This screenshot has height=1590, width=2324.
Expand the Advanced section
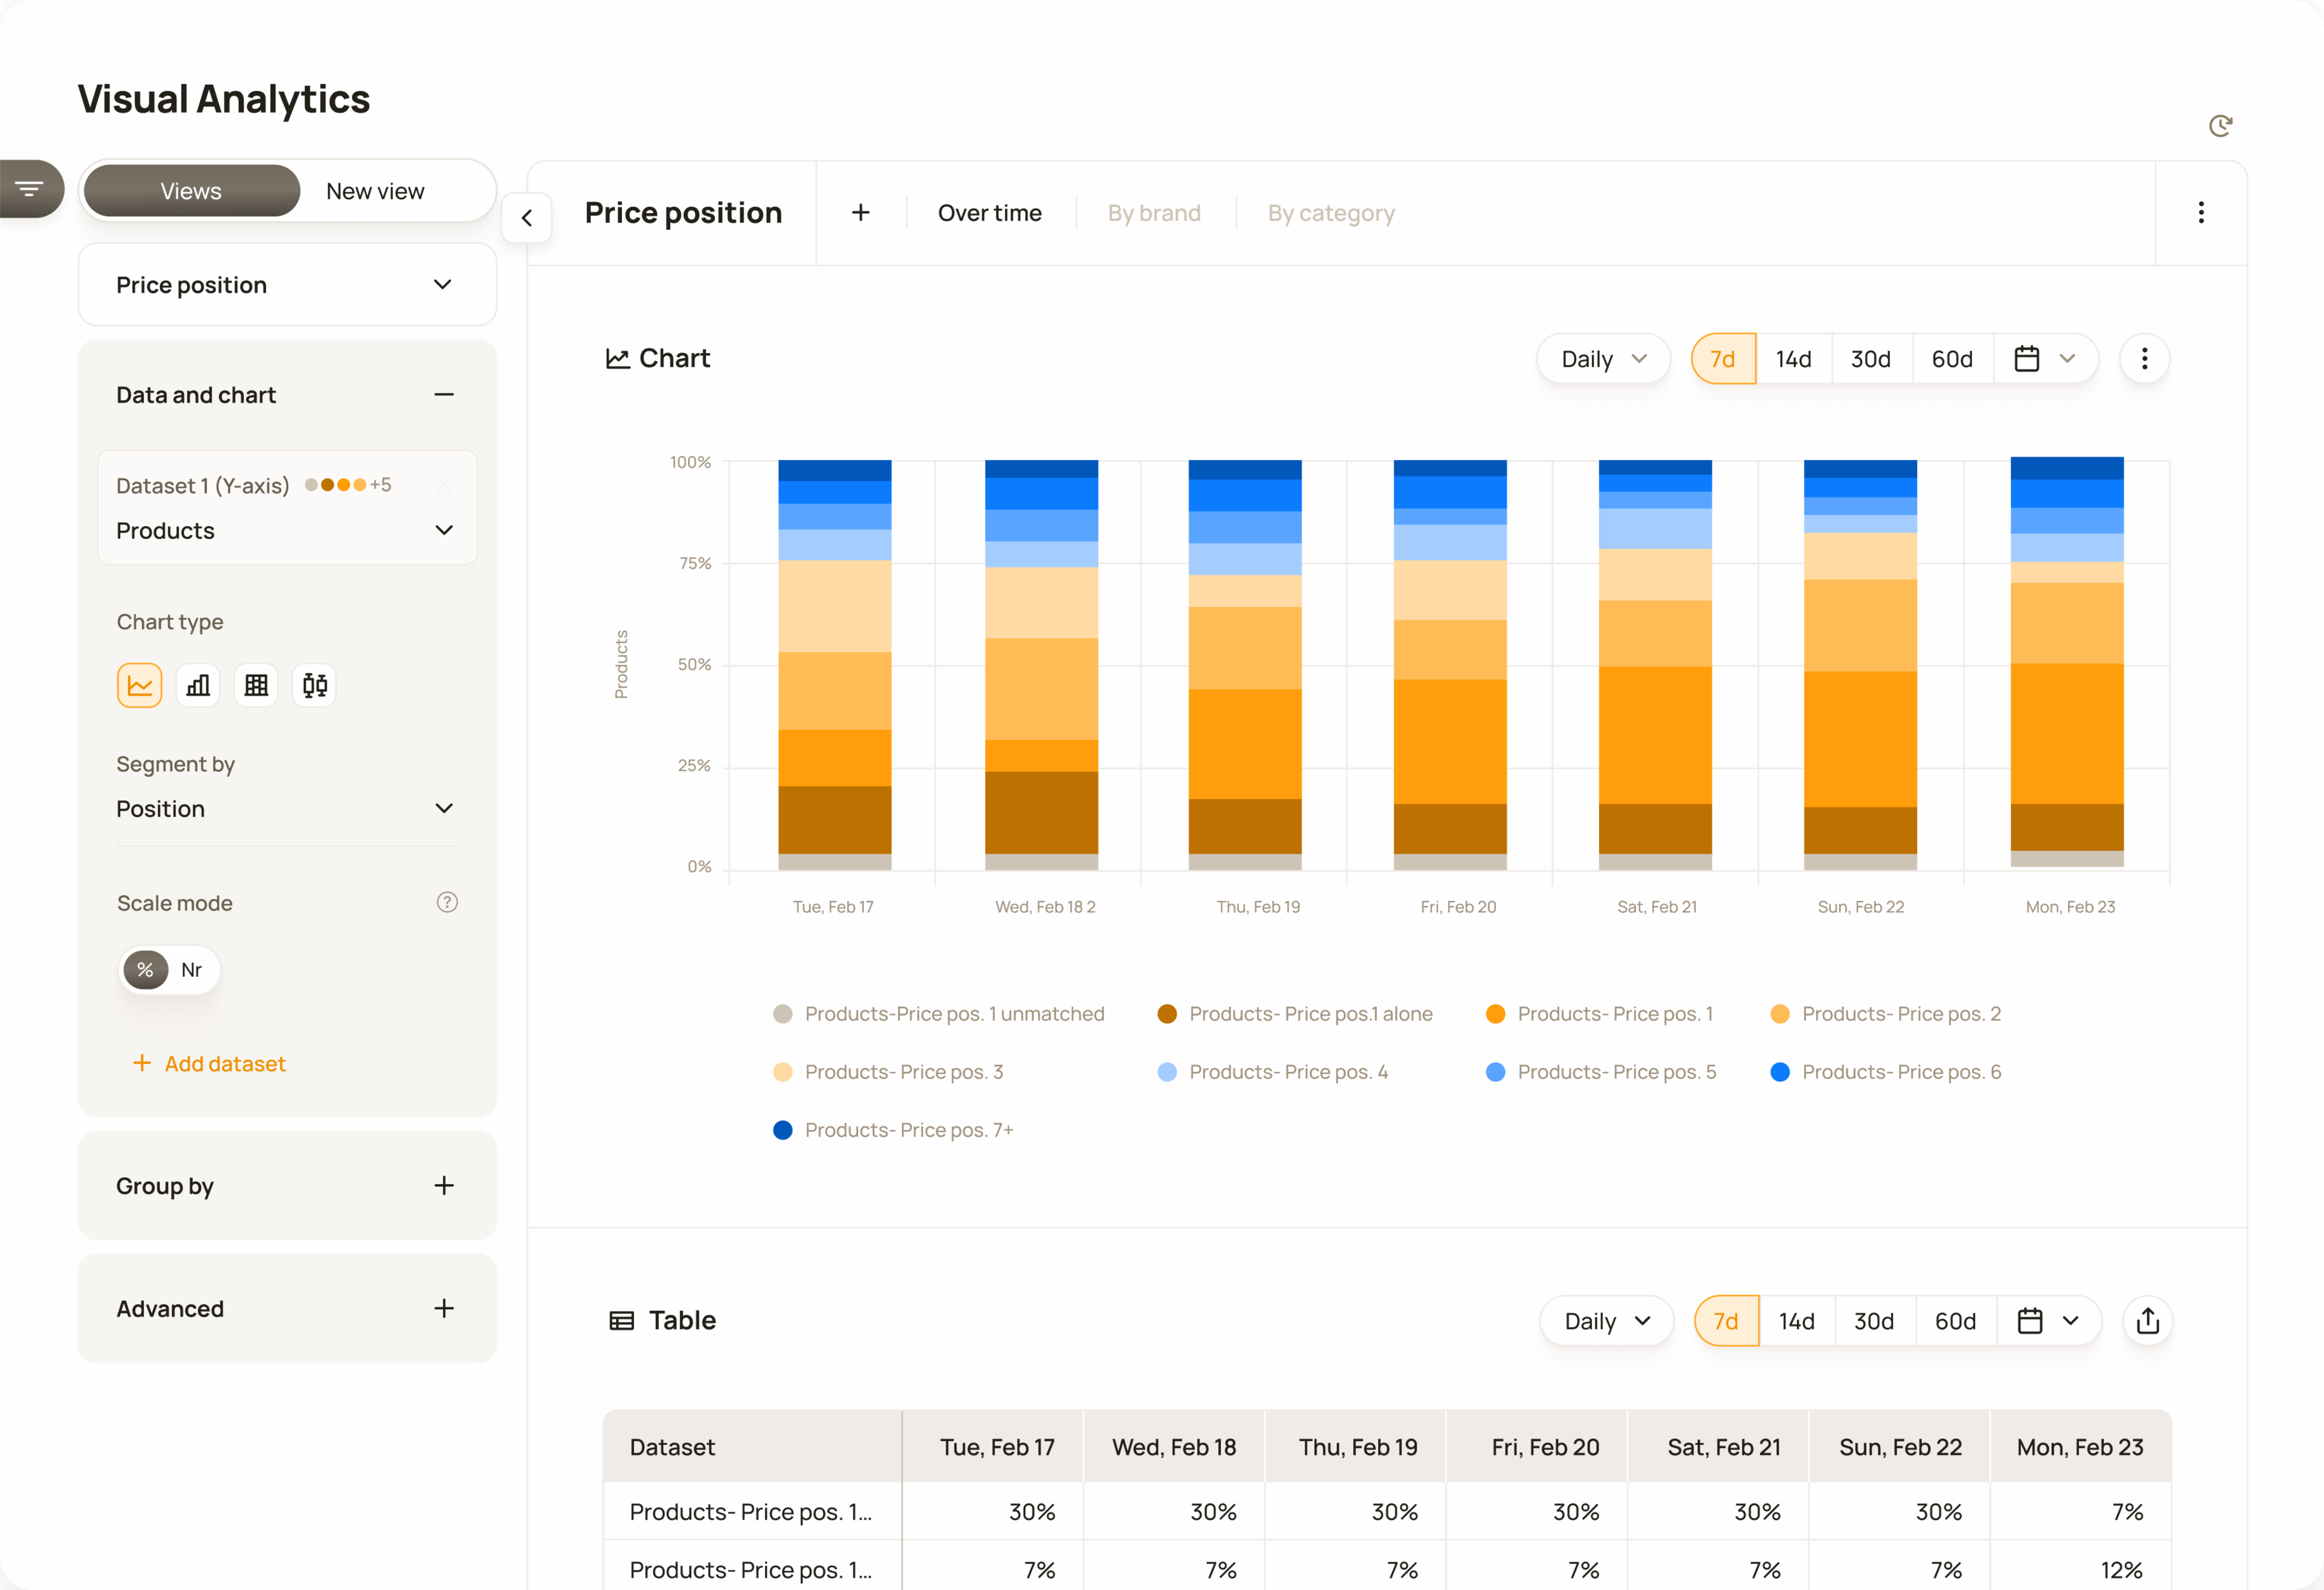point(444,1308)
